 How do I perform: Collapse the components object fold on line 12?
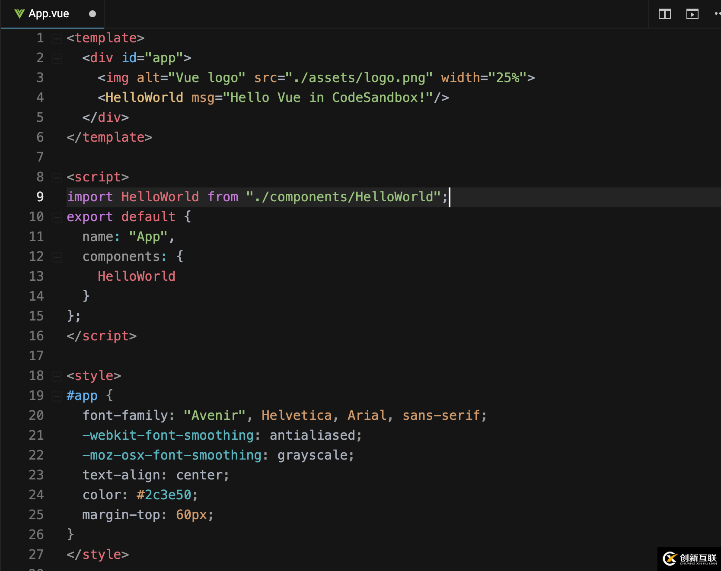click(57, 257)
